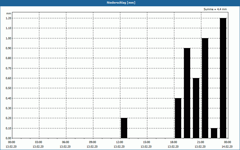Click the 0,50 y-axis label
The height and width of the screenshot is (150, 240).
(8, 88)
